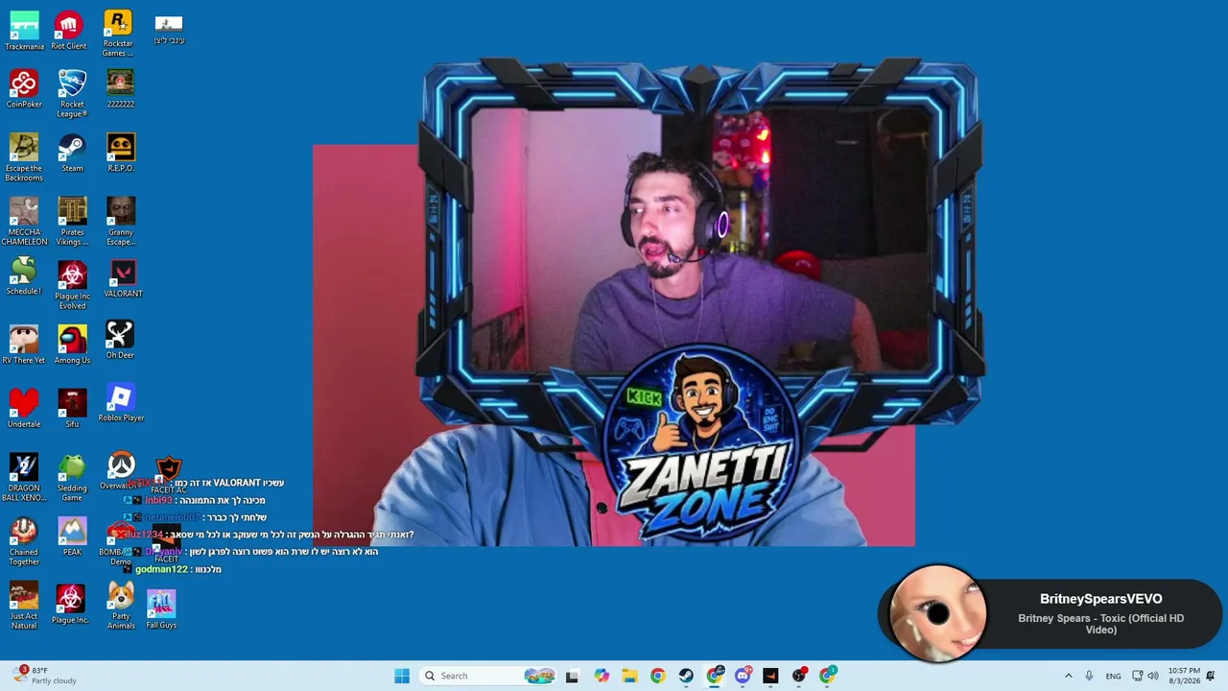
Task: Open the clock showing 10:57 PM
Action: coord(1184,676)
